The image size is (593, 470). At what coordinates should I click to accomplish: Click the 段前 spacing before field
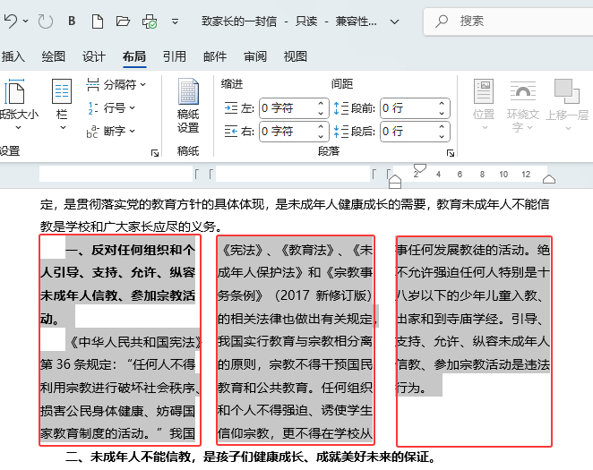(409, 108)
